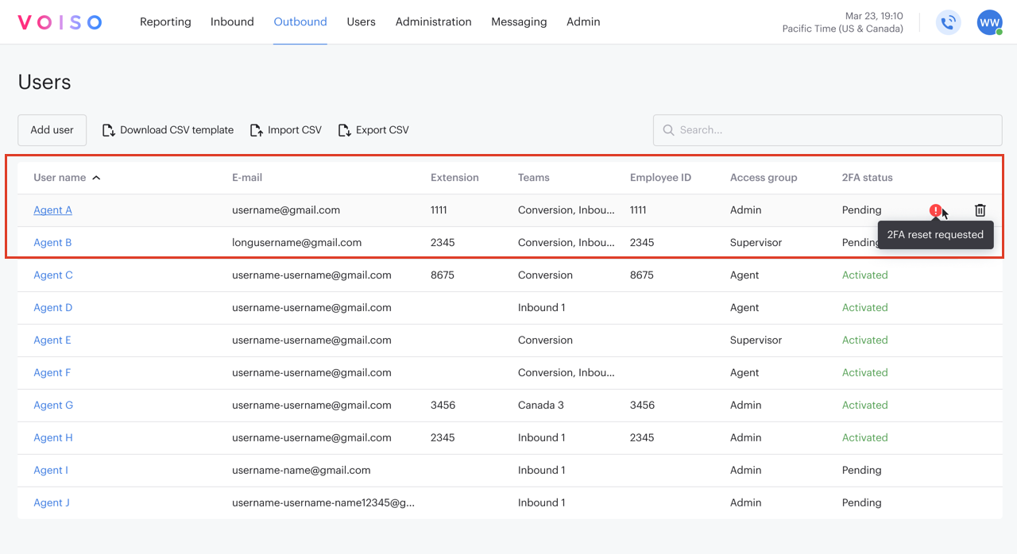Open Messaging menu
This screenshot has width=1017, height=554.
pyautogui.click(x=519, y=22)
